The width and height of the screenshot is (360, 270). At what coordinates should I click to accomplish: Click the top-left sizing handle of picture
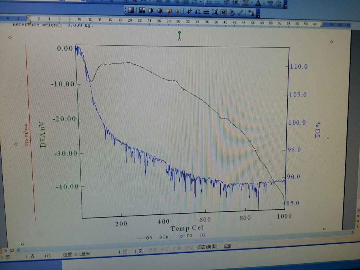[x=10, y=37]
